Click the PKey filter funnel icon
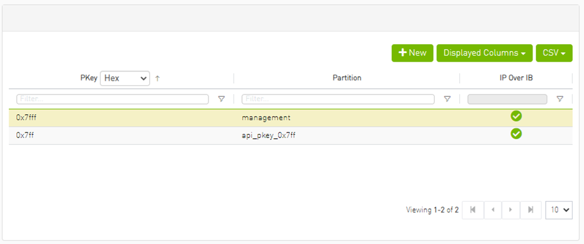 click(221, 99)
